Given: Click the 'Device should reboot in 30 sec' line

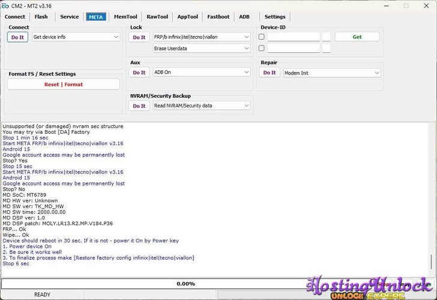Looking at the screenshot, I should (x=91, y=241).
